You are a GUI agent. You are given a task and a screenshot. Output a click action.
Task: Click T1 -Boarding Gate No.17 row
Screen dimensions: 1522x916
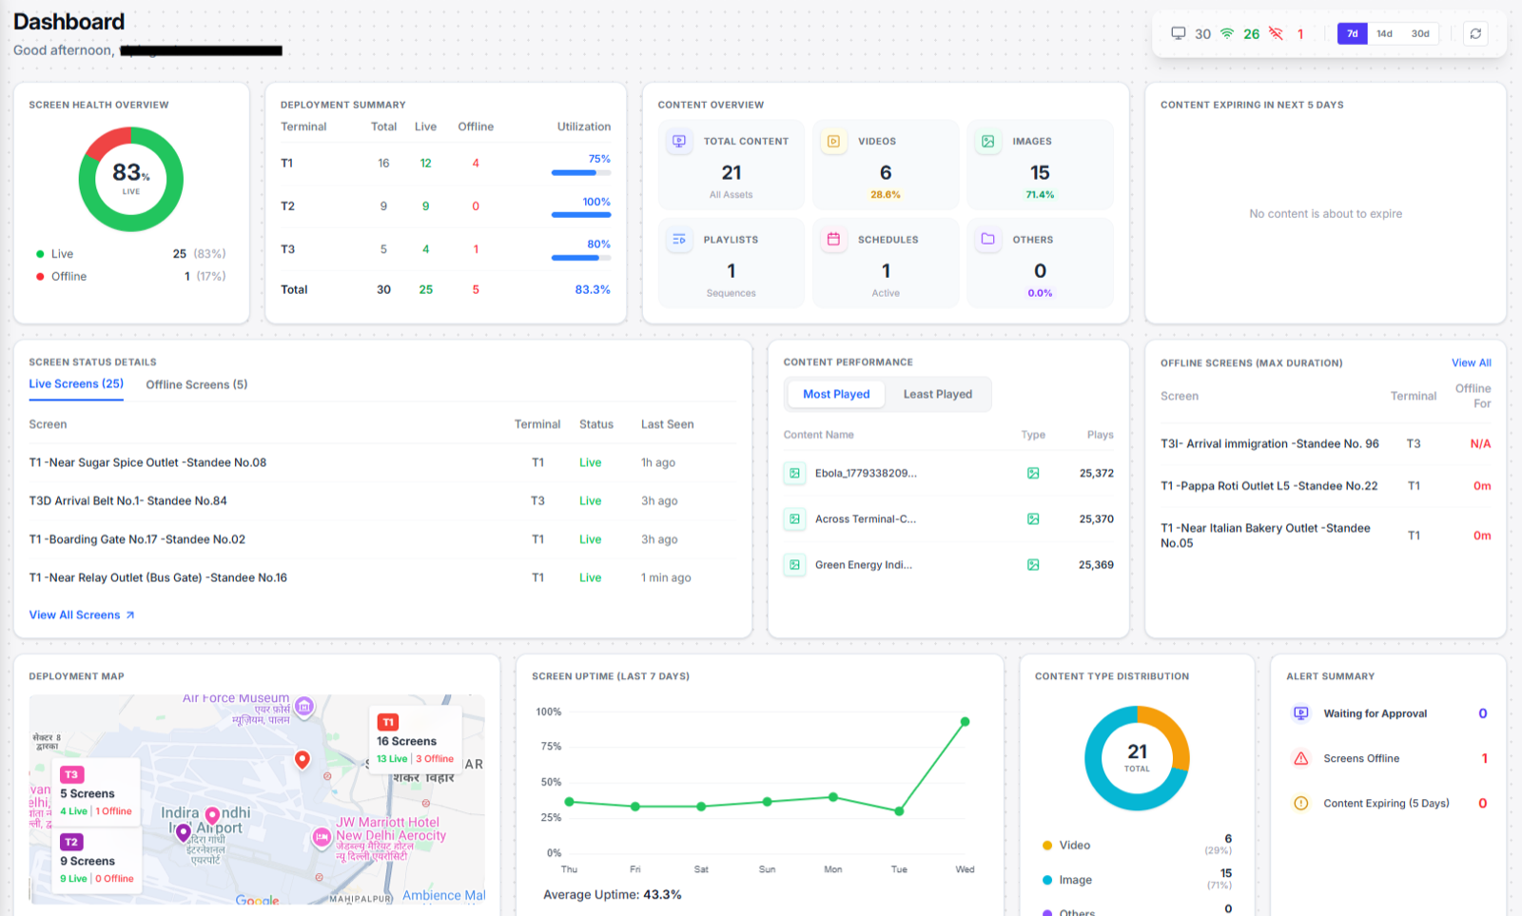(x=381, y=539)
